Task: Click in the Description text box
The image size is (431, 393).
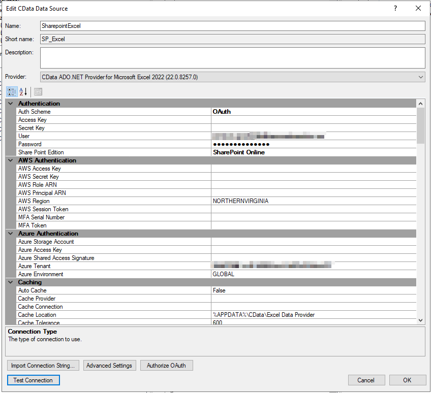Action: click(x=233, y=58)
